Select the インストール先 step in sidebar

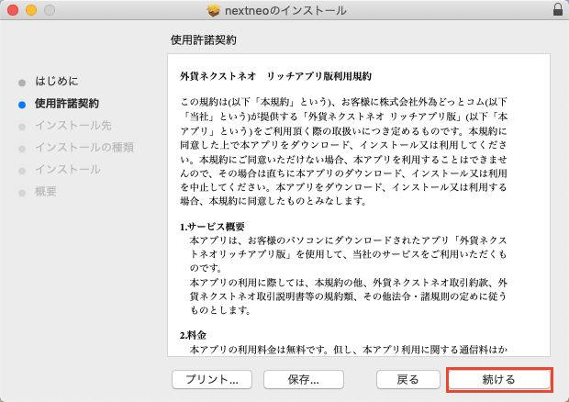point(73,125)
